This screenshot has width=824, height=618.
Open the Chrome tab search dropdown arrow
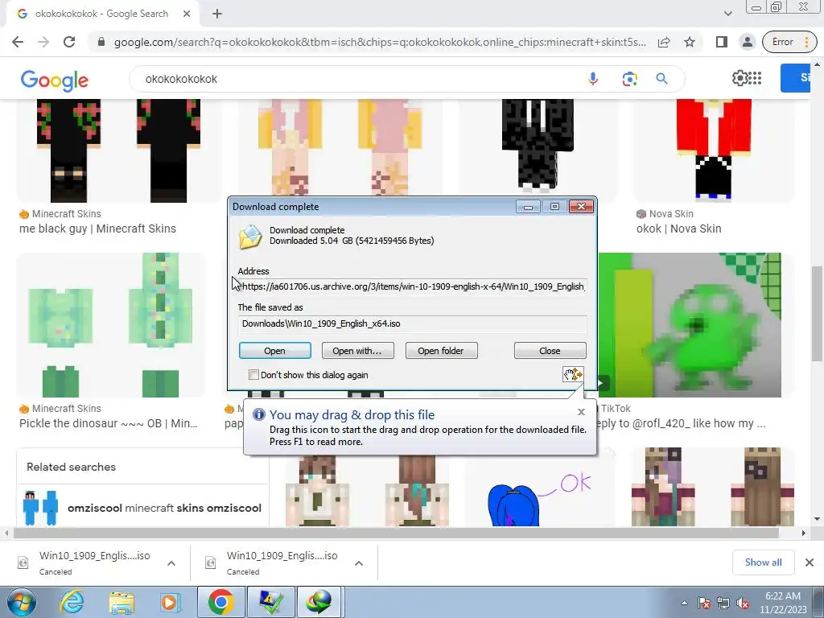[727, 14]
